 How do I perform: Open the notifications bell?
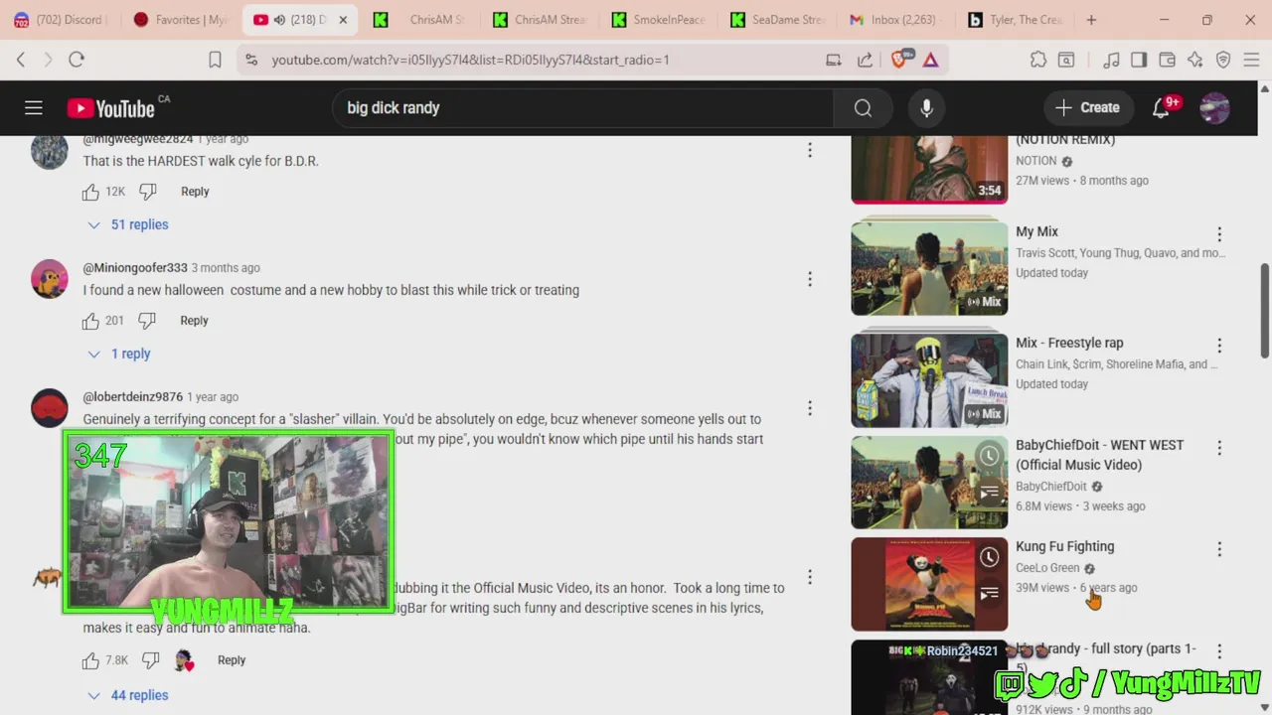click(x=1161, y=108)
